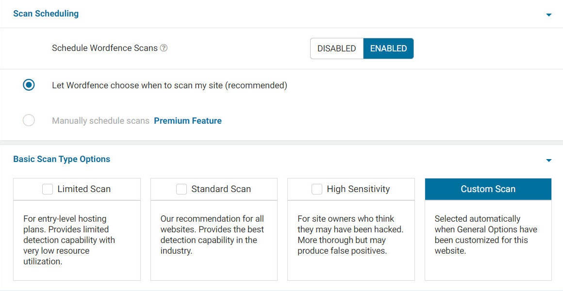Select Let Wordfence choose scan time radio

pos(29,85)
